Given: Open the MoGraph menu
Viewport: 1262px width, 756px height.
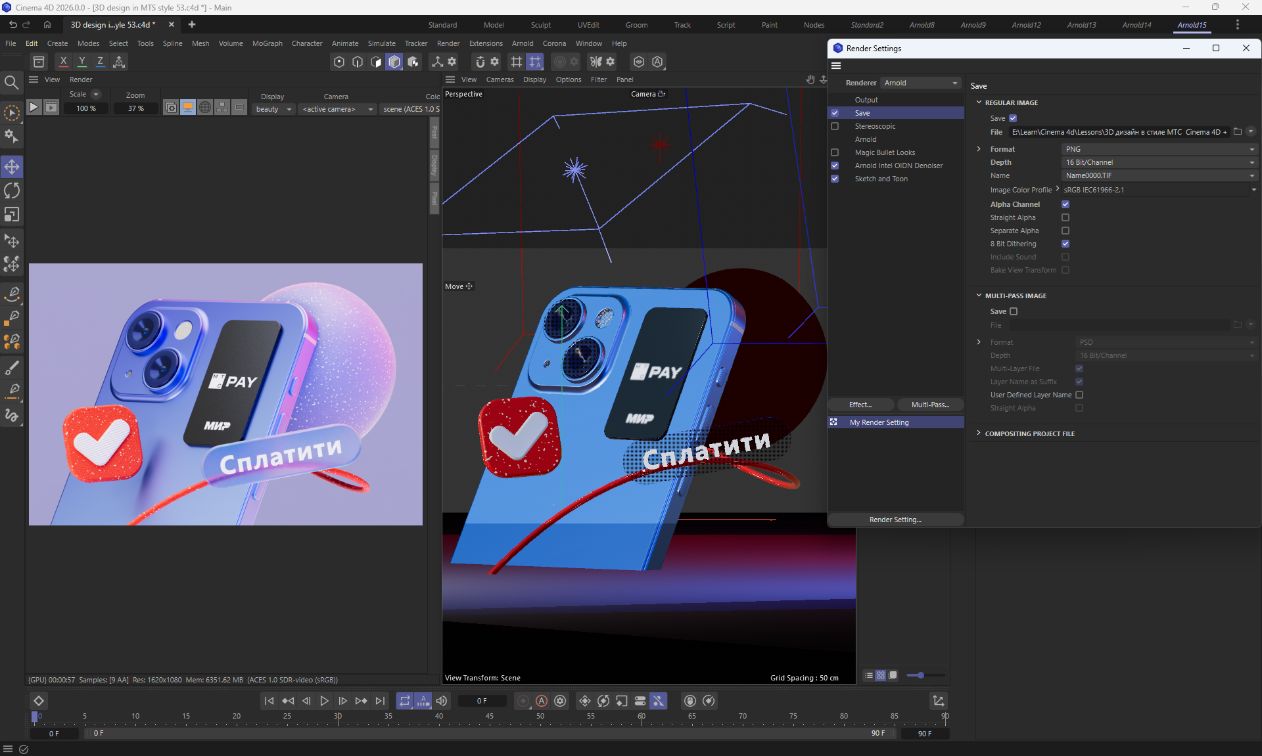Looking at the screenshot, I should coord(267,43).
